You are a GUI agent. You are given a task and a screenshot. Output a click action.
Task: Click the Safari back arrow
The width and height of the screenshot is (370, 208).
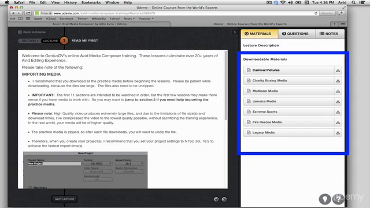[13, 13]
